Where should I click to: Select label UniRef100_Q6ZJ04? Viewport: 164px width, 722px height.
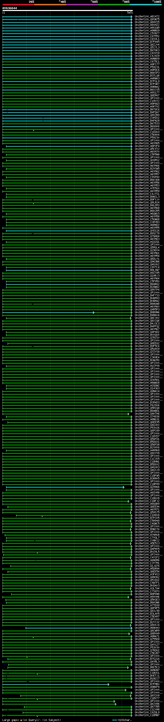(x=147, y=45)
